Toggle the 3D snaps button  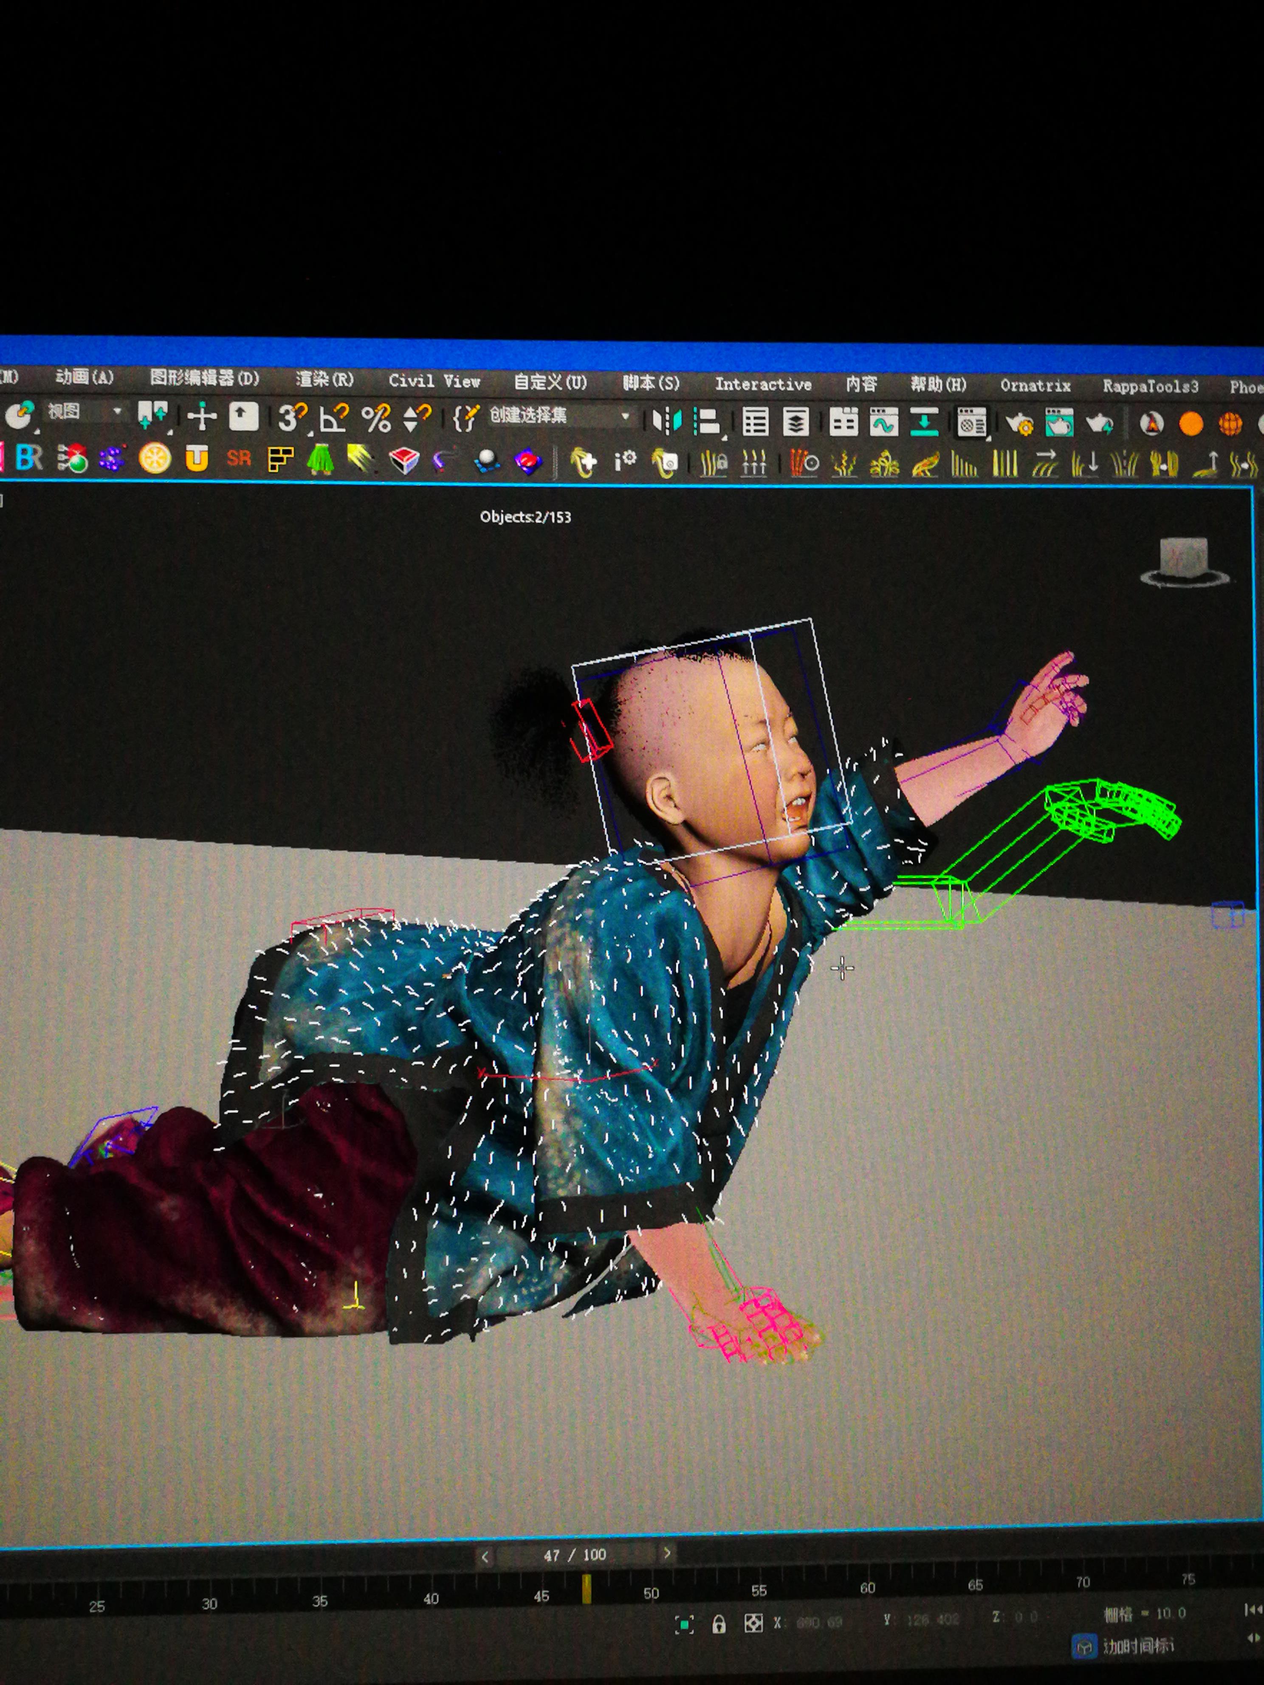[292, 417]
